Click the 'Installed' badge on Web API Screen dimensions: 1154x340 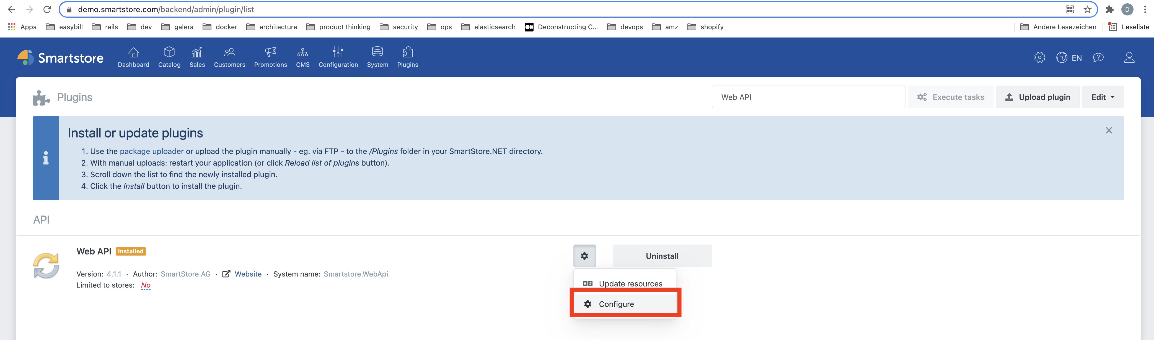pos(131,251)
